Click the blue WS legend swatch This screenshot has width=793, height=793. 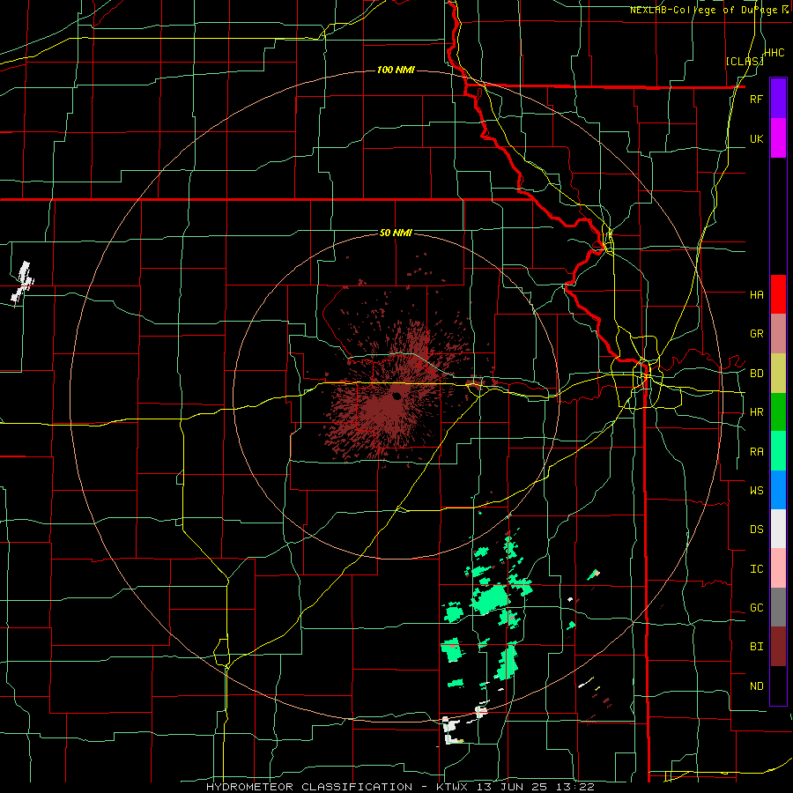pyautogui.click(x=778, y=490)
